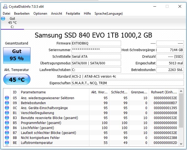Click the Drehzahl value ---- (SSD)

[x=170, y=56]
